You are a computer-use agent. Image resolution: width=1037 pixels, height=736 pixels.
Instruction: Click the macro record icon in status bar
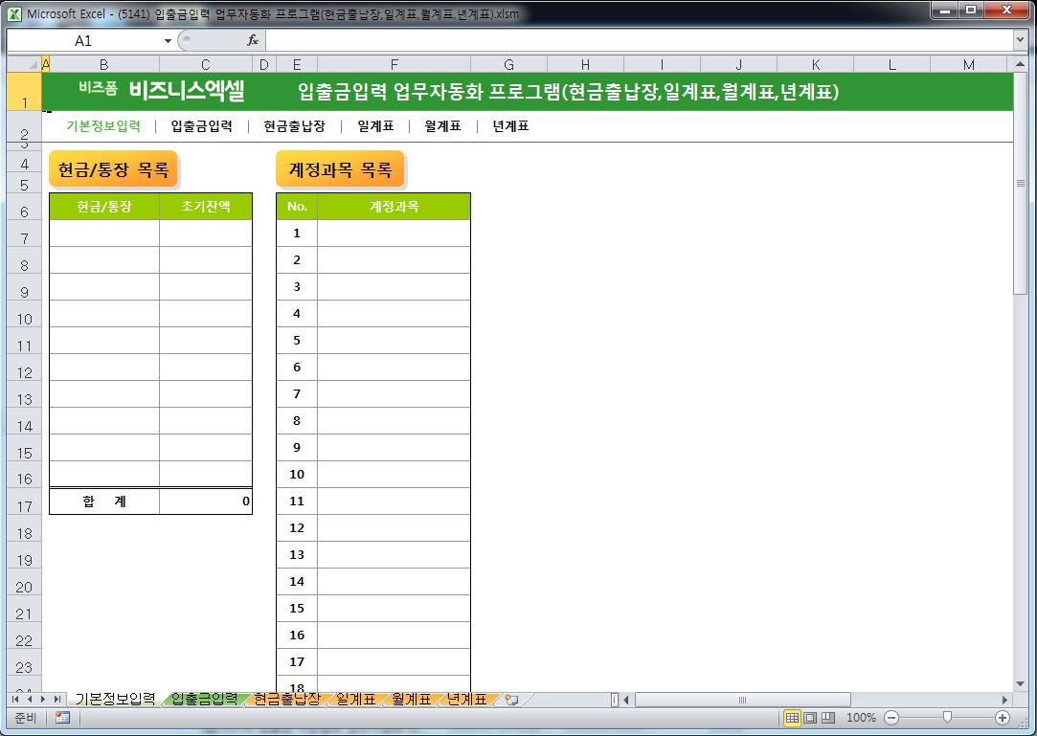click(x=63, y=718)
